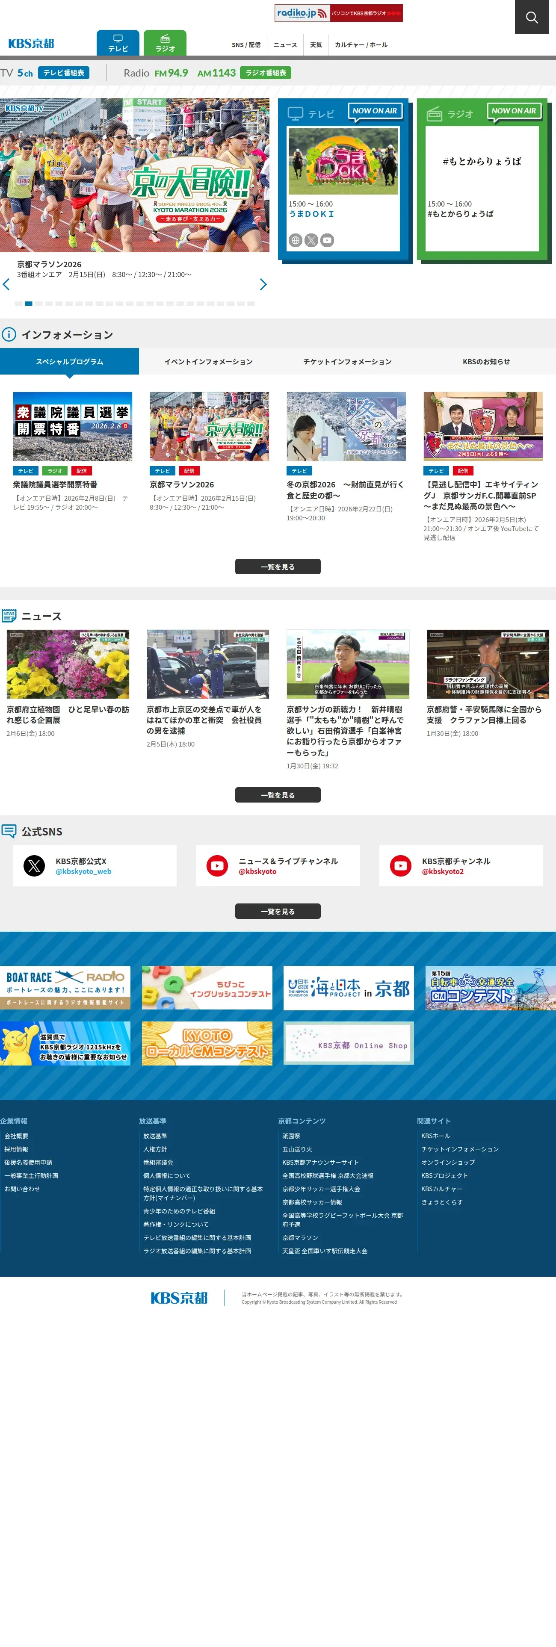Open the ニュース section heading icon

tap(9, 616)
